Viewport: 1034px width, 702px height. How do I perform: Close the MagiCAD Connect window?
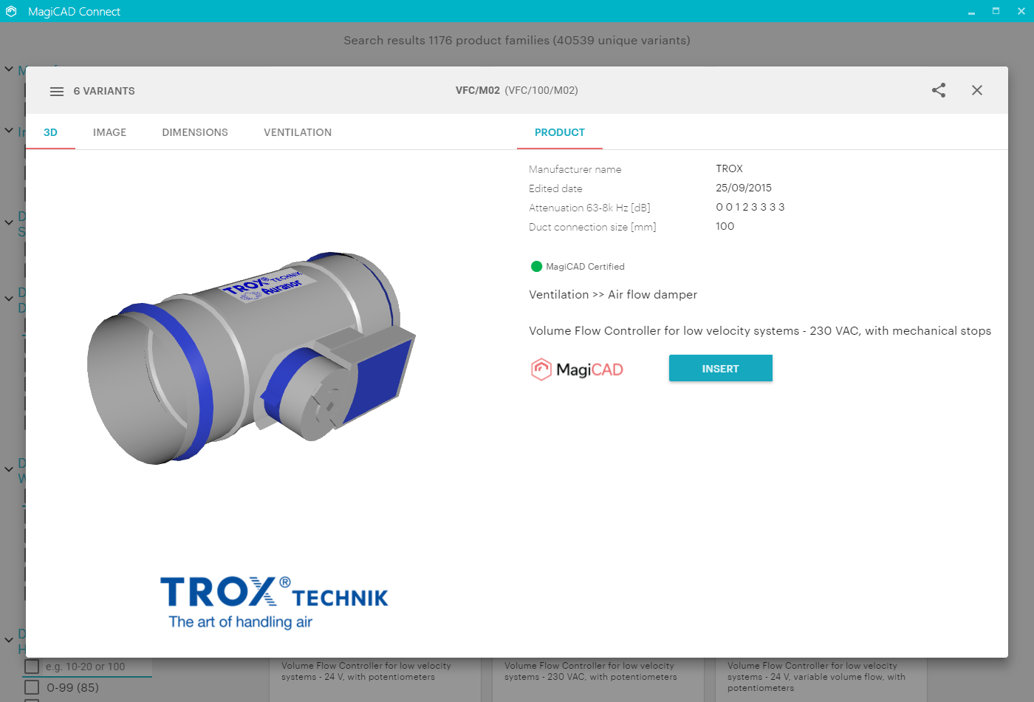[1021, 11]
